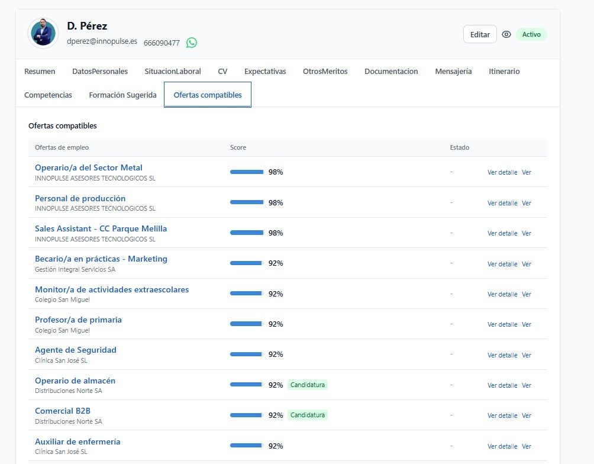Viewport: 594px width, 464px height.
Task: Open the Competencias tab
Action: click(x=48, y=95)
